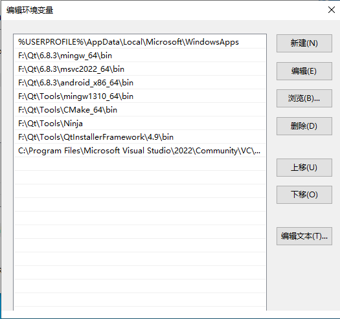Click the 新建(N) button
This screenshot has width=340, height=319.
point(304,43)
